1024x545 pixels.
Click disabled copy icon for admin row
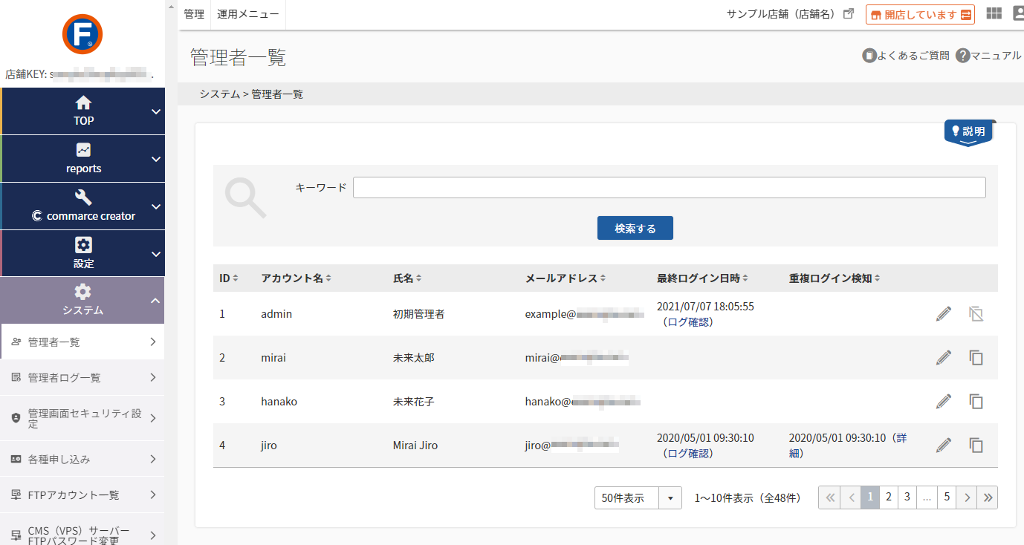click(x=976, y=314)
